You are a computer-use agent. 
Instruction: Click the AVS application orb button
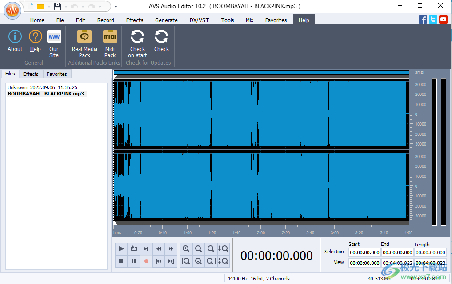point(12,10)
